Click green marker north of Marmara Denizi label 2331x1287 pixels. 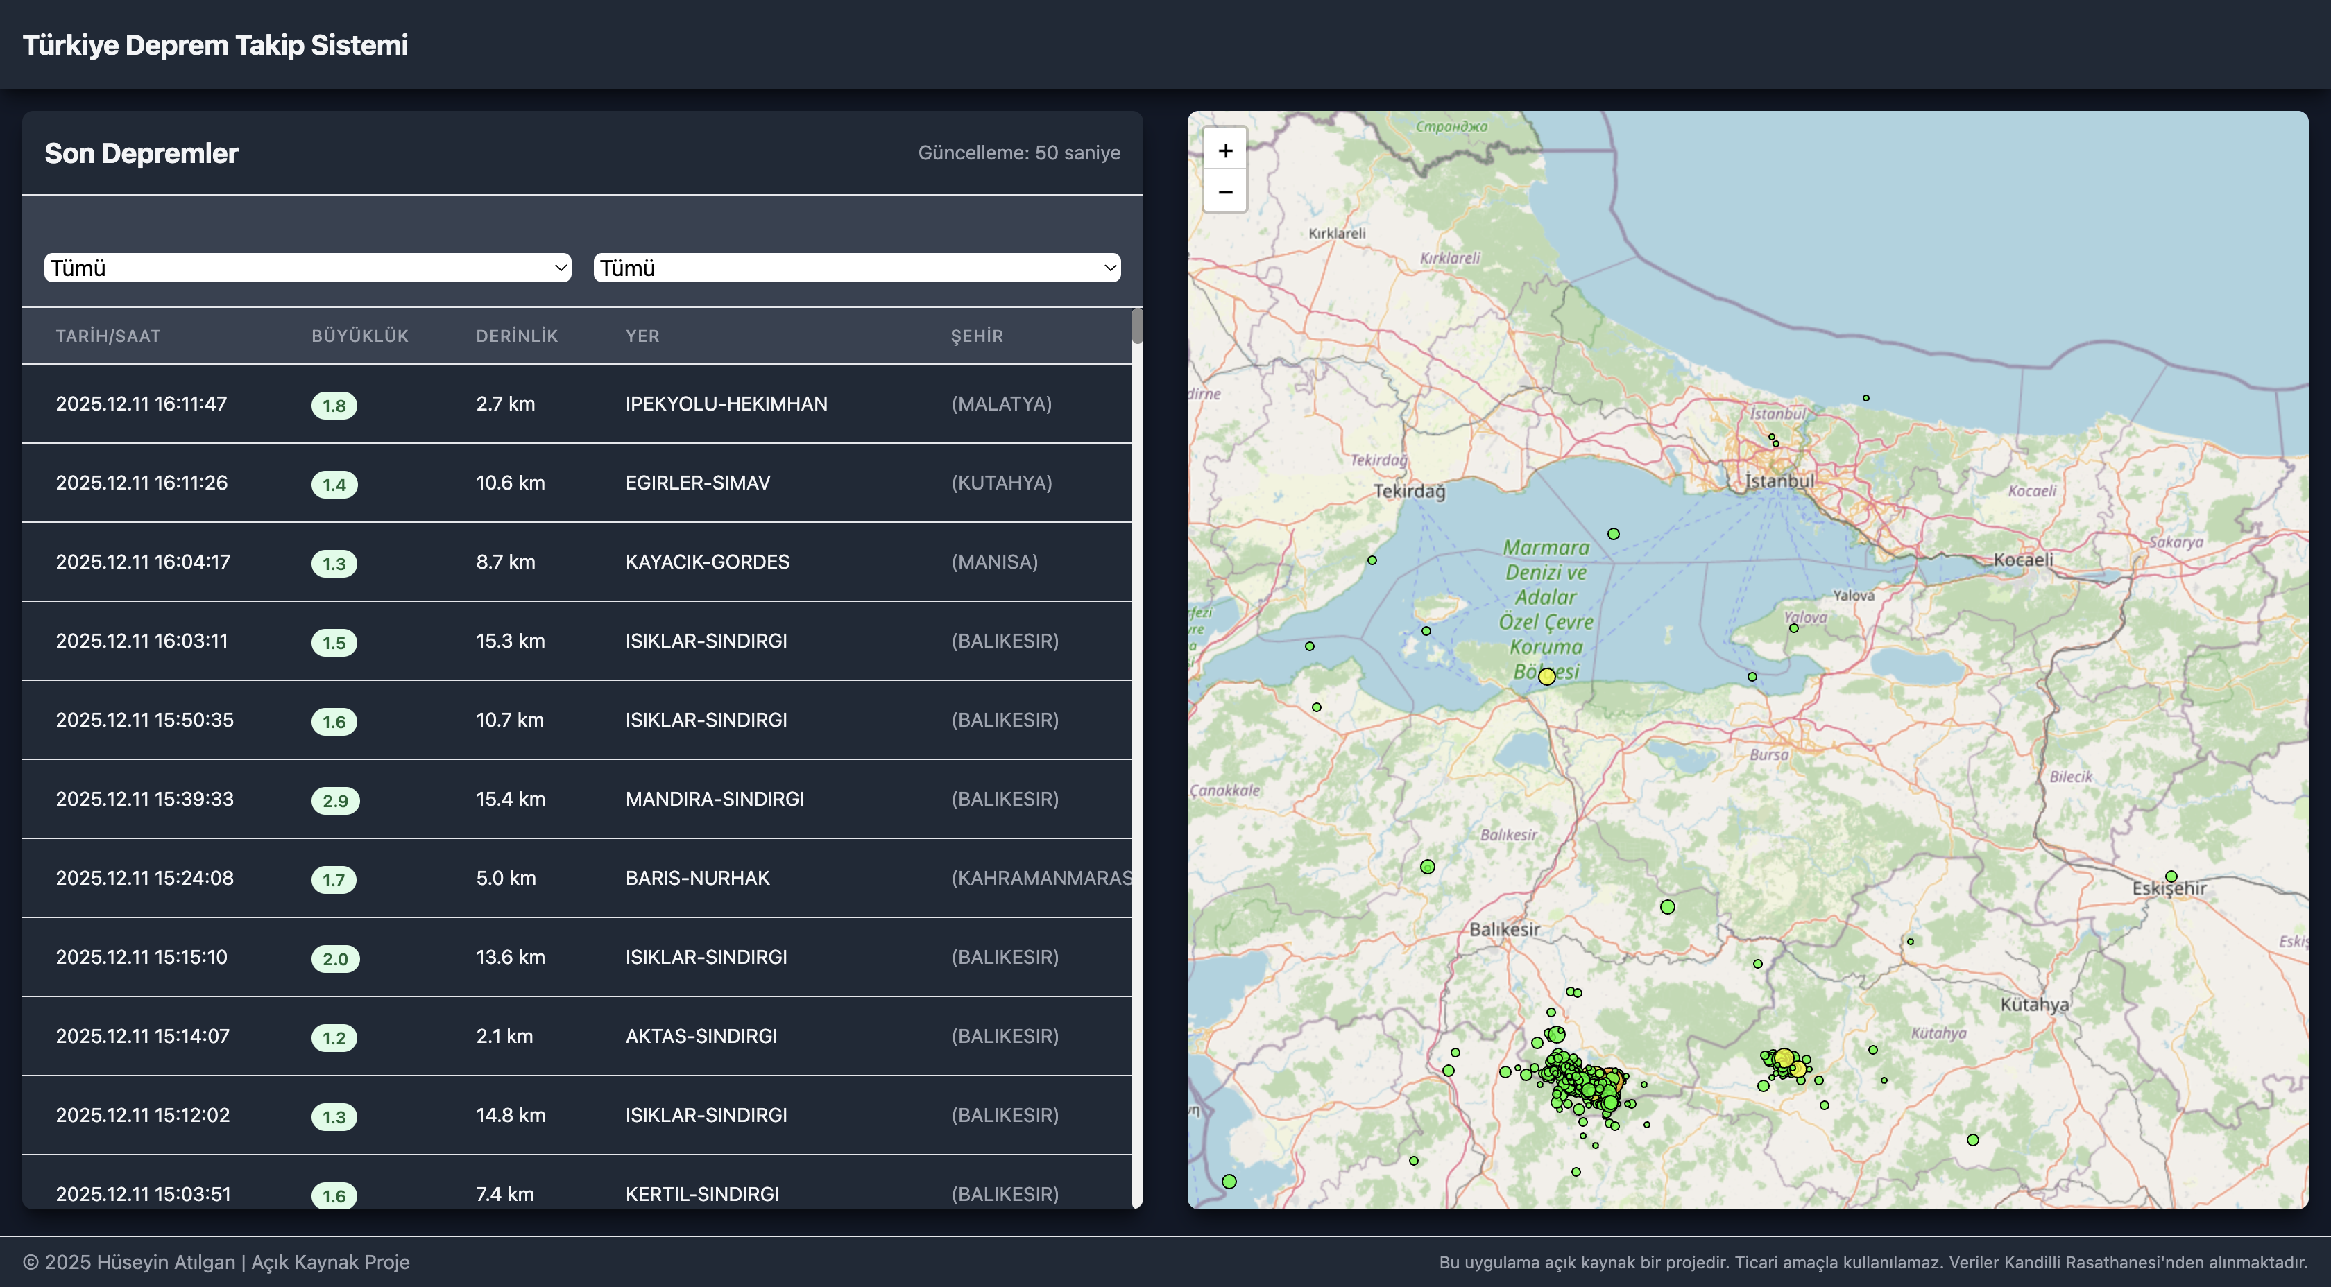point(1614,535)
